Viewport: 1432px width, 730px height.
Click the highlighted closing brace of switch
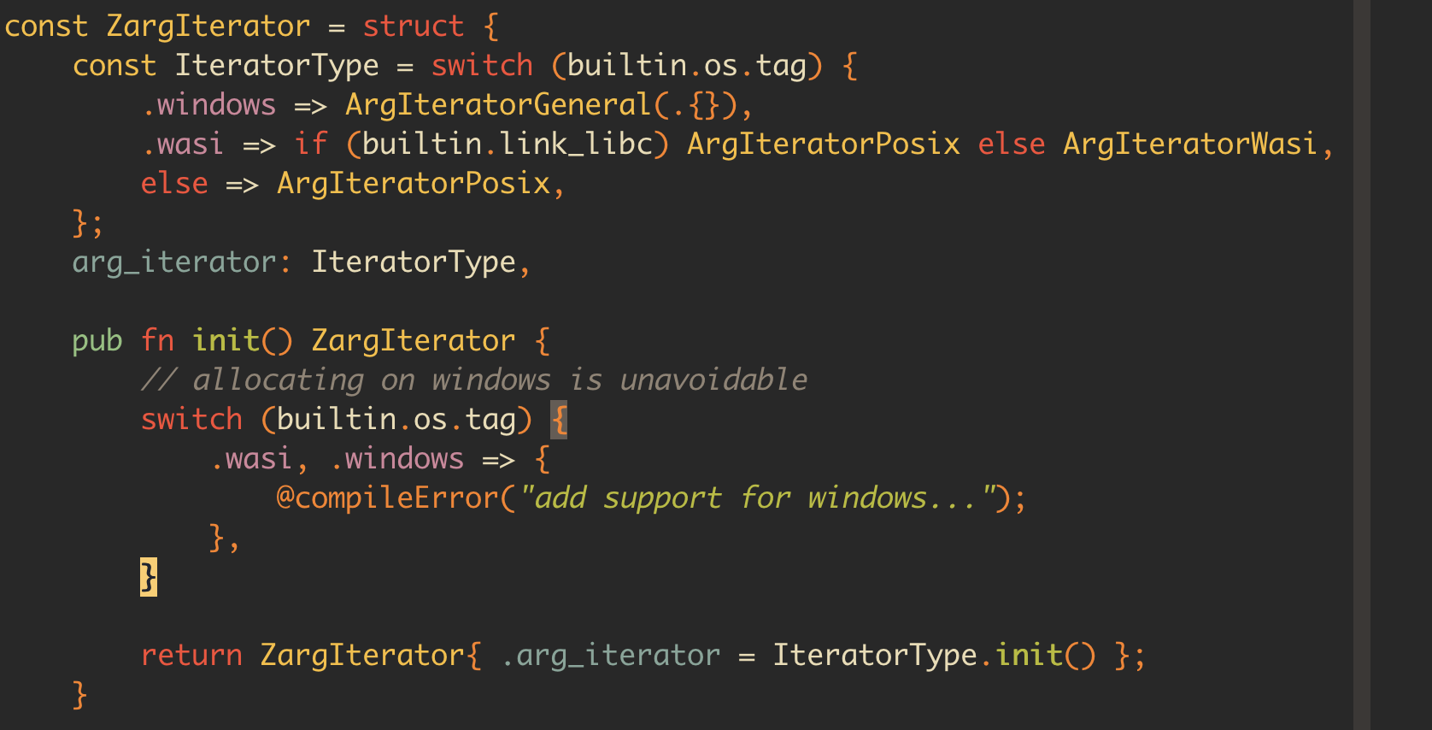click(x=149, y=577)
